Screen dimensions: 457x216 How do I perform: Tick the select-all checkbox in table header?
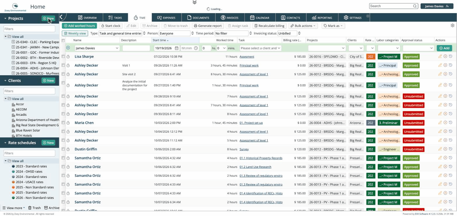pyautogui.click(x=63, y=40)
